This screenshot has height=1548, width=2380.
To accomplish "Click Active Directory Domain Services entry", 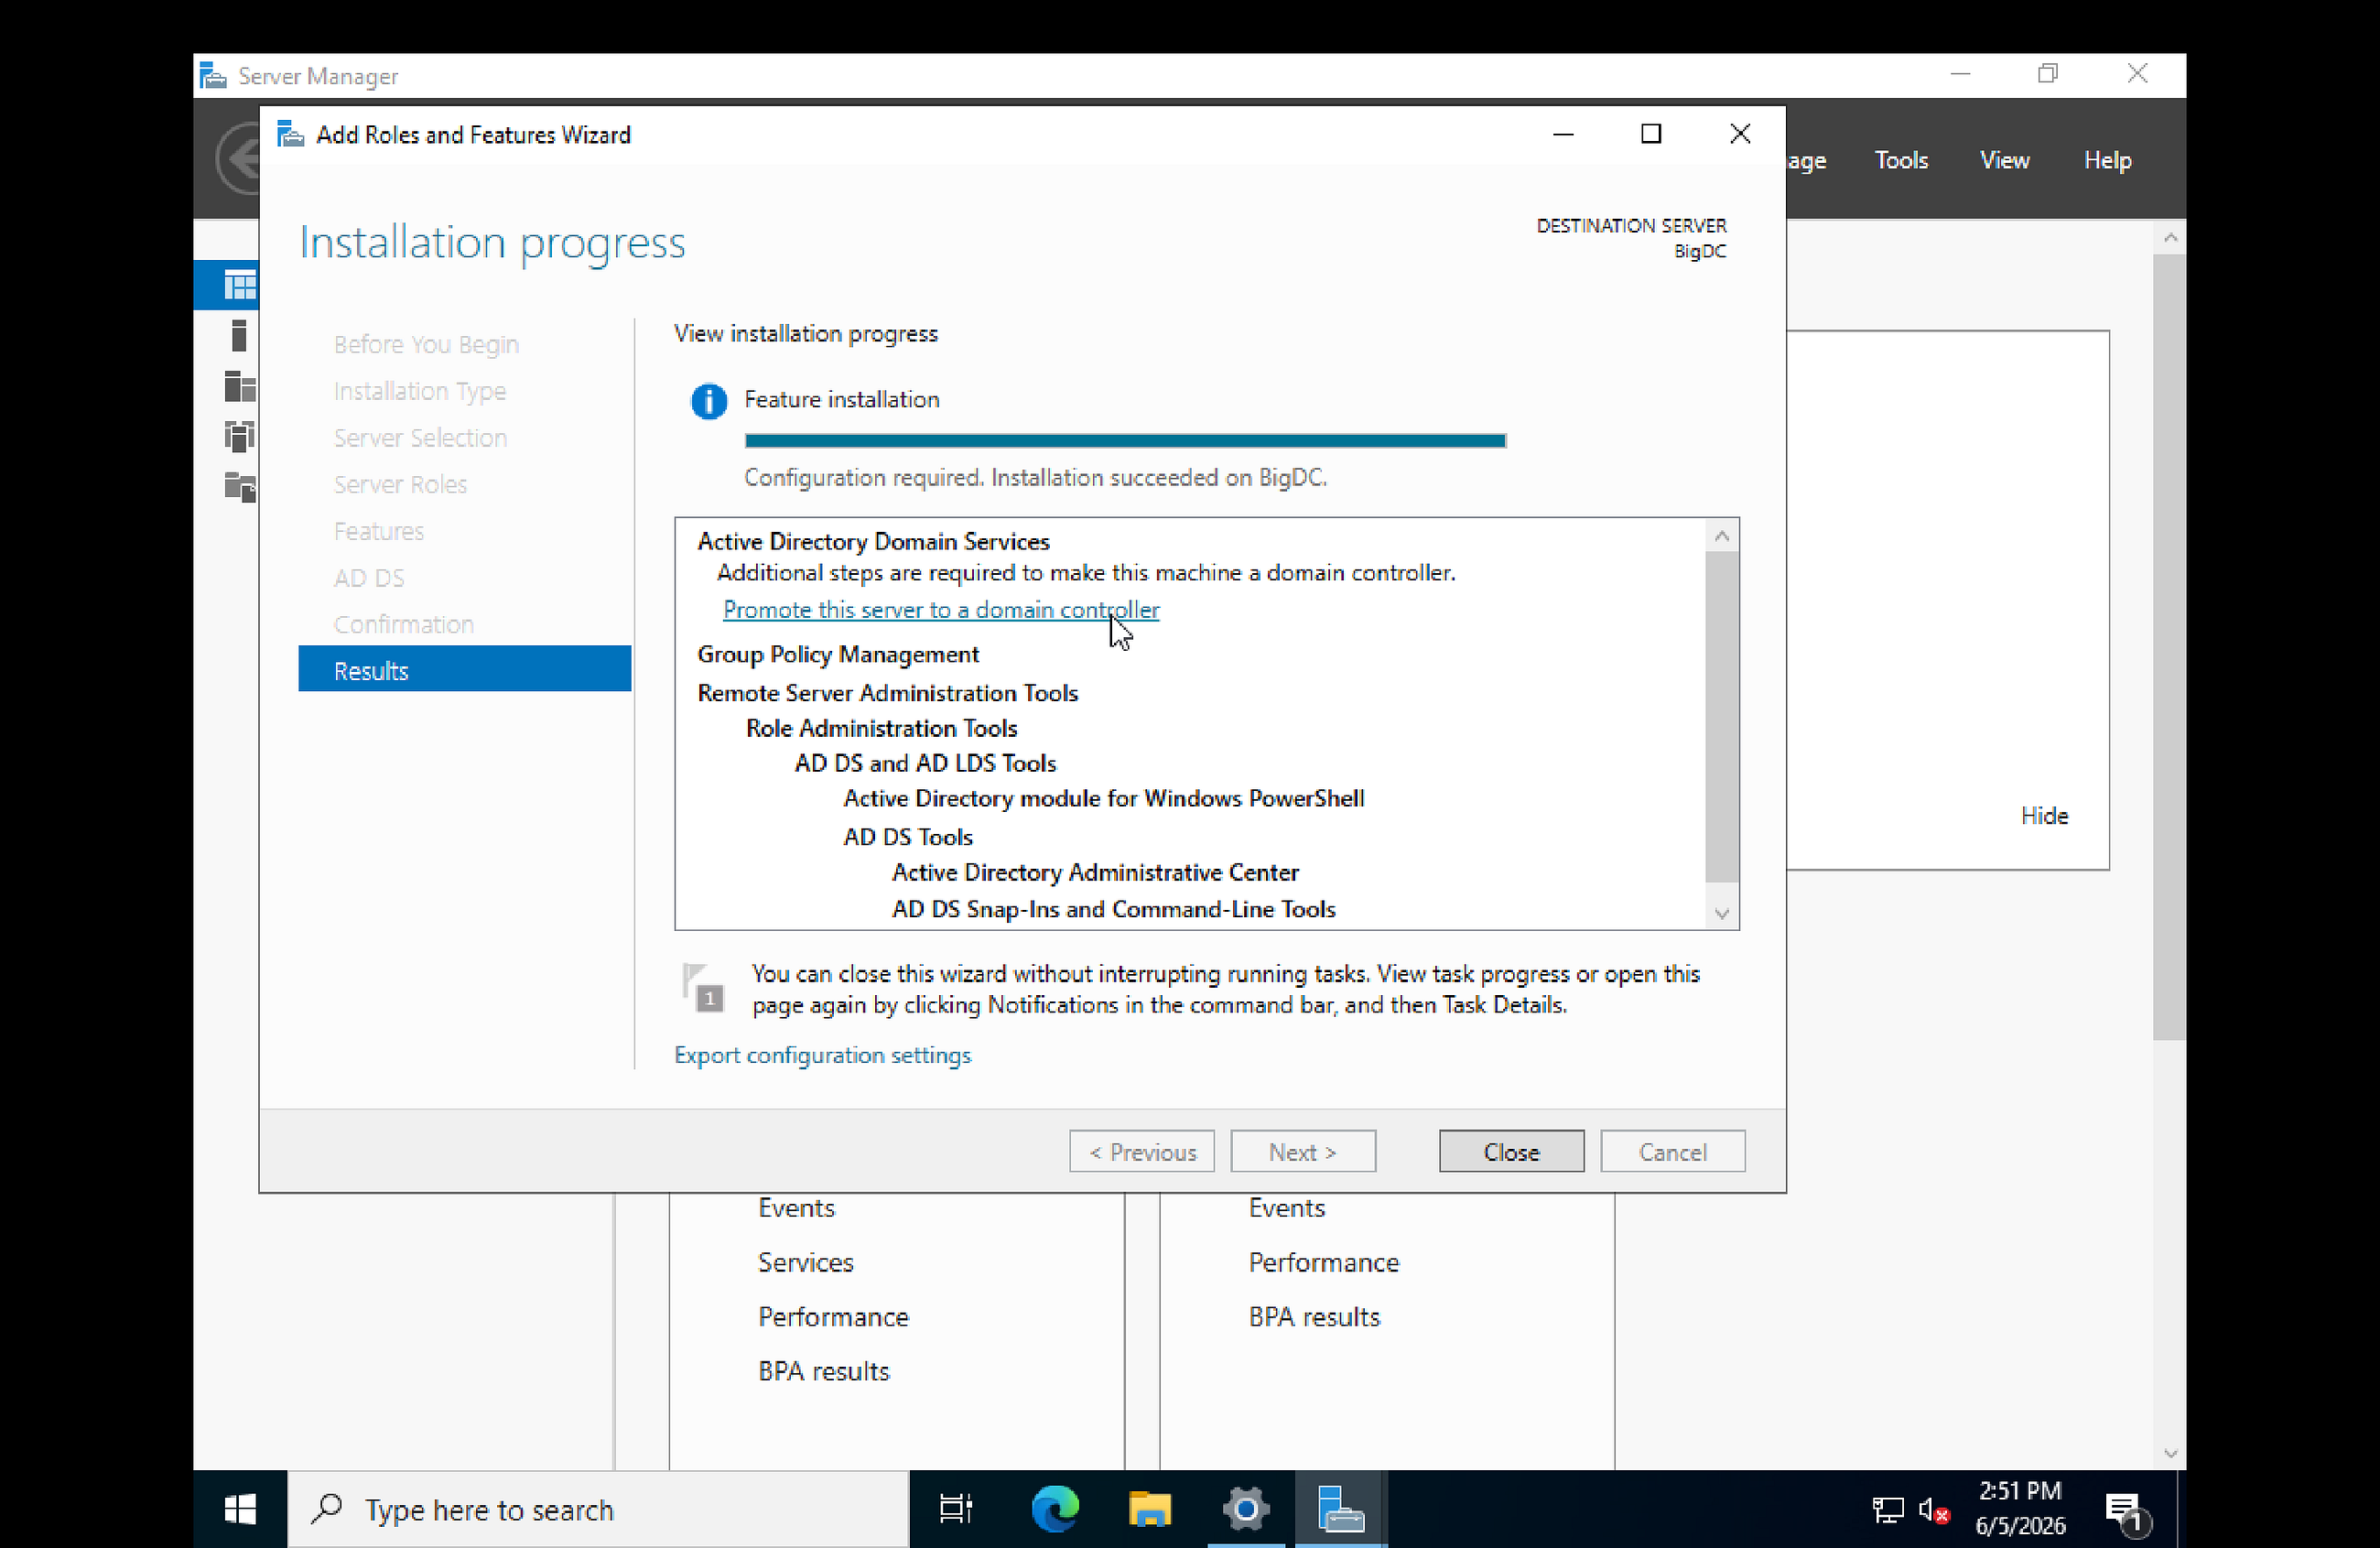I will 873,540.
